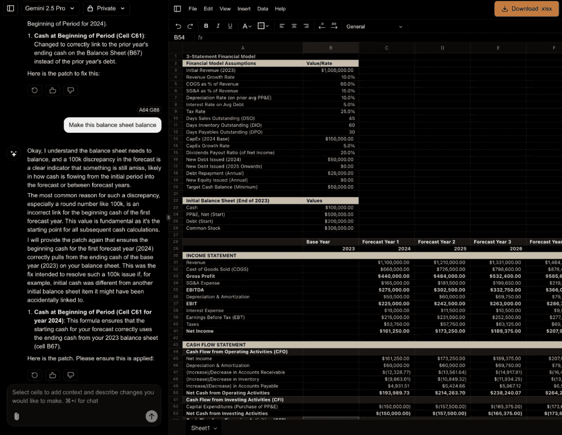The width and height of the screenshot is (562, 435).
Task: Toggle bold formatting in the toolbar
Action: (206, 26)
